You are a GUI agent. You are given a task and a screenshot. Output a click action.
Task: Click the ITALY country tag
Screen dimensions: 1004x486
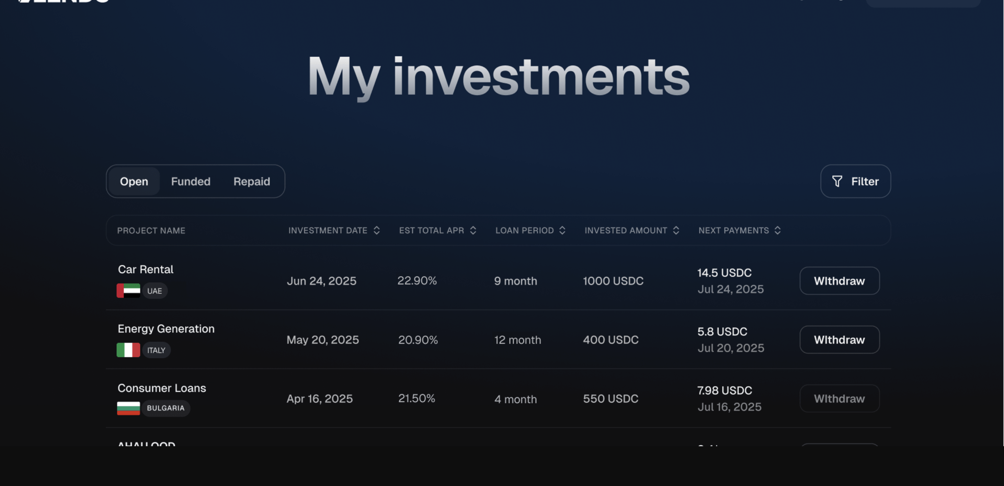pyautogui.click(x=156, y=350)
